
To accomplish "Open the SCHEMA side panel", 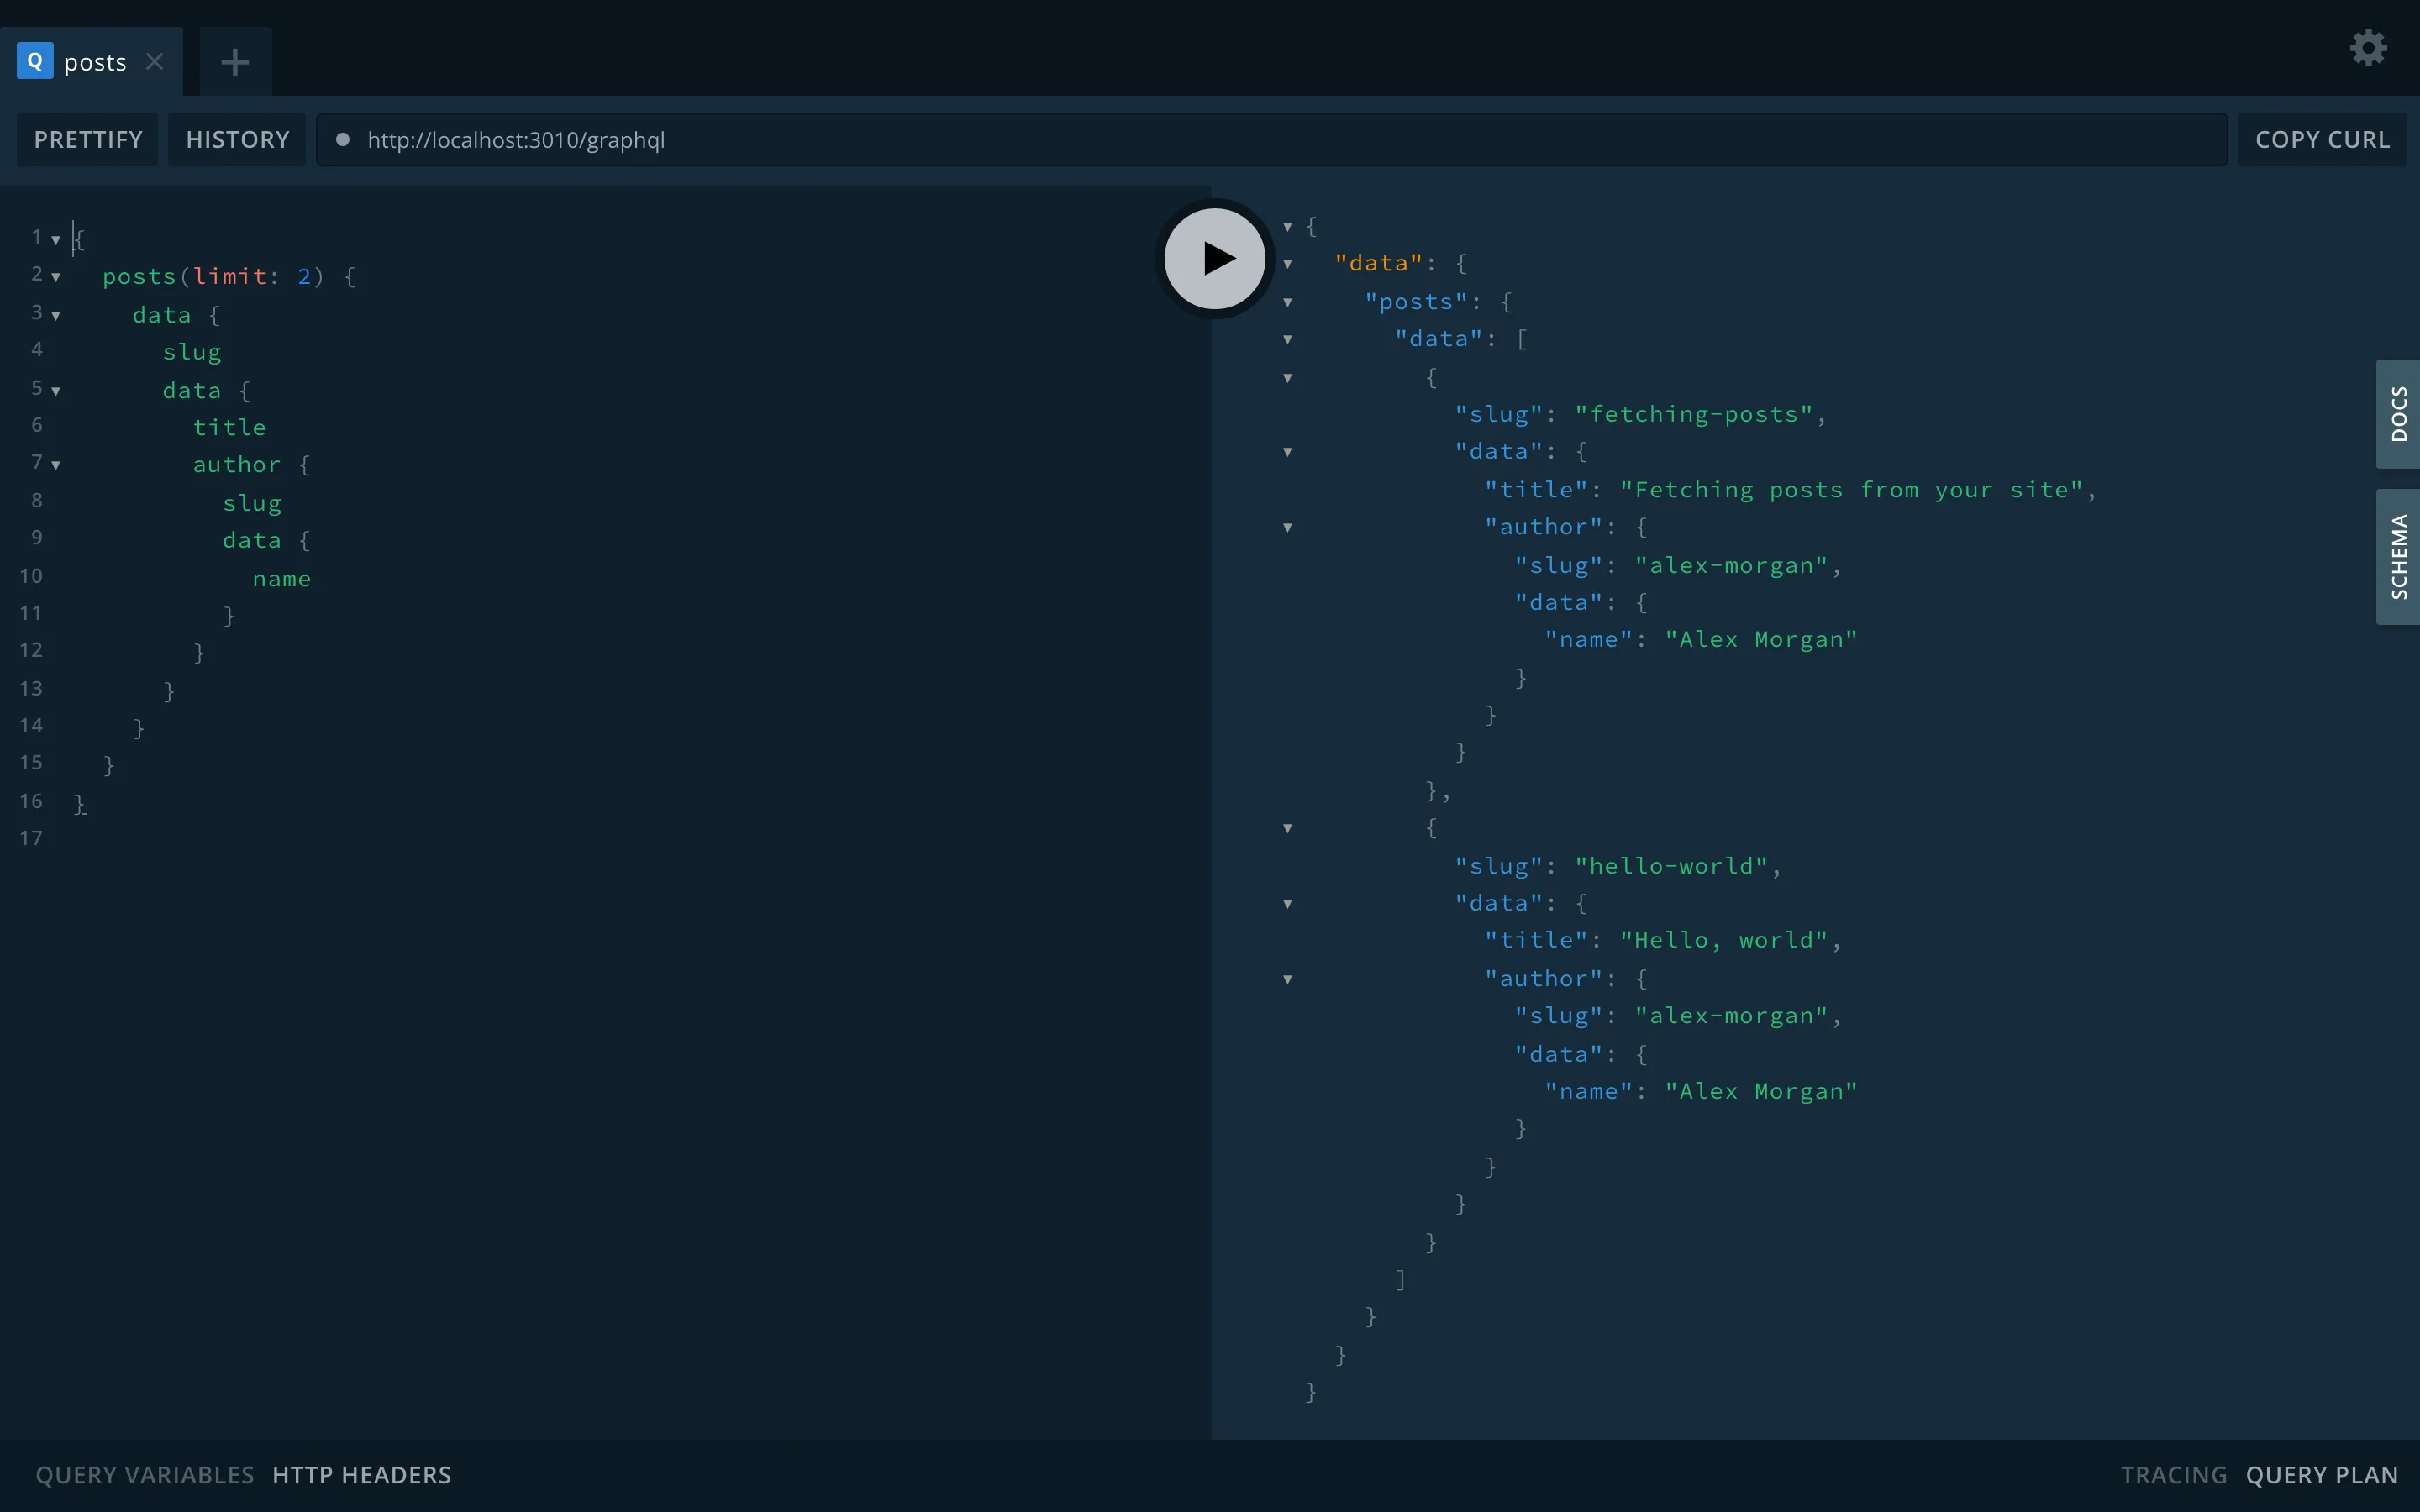I will (x=2398, y=557).
